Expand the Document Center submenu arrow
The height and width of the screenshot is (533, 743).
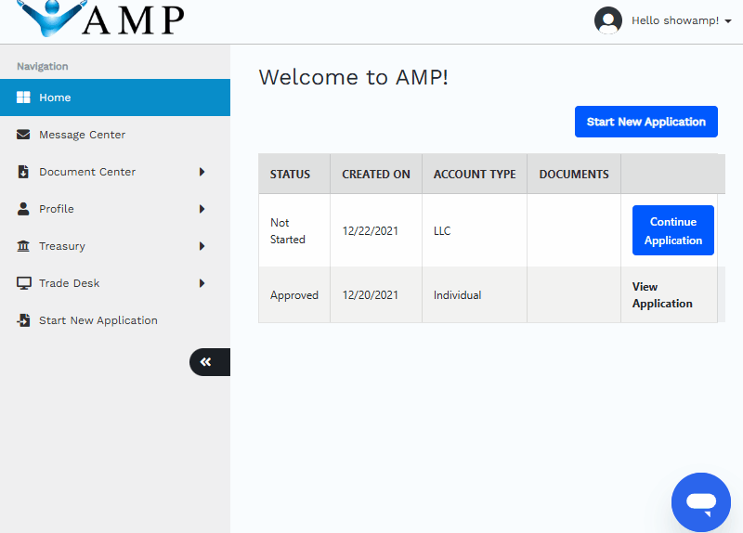point(202,172)
